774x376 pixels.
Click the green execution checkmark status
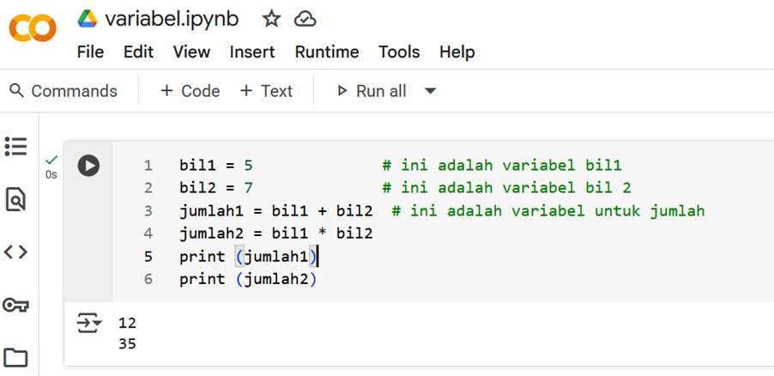tap(51, 160)
